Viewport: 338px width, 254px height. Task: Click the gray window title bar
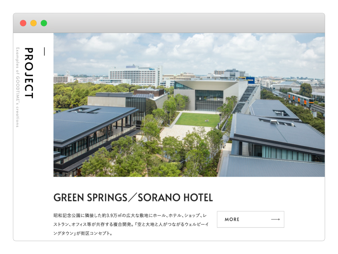point(169,23)
